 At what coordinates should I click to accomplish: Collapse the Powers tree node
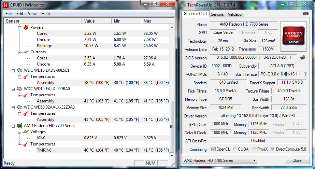(x=19, y=28)
